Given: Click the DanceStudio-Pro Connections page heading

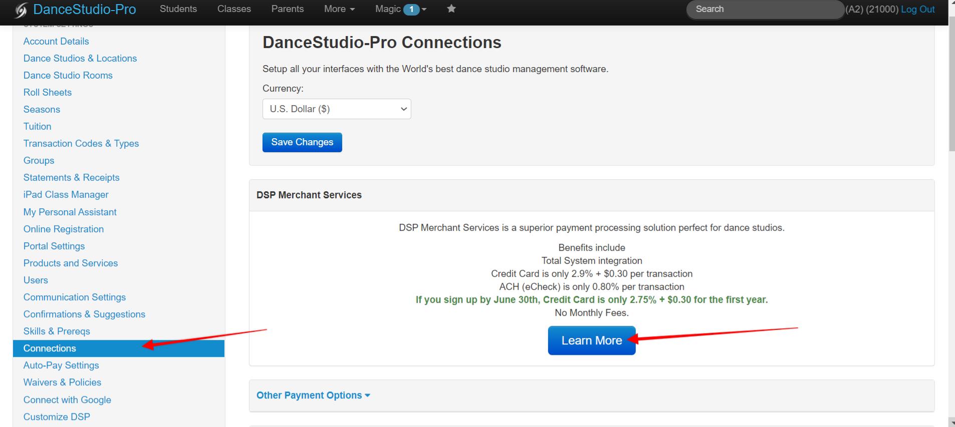Looking at the screenshot, I should click(x=382, y=42).
